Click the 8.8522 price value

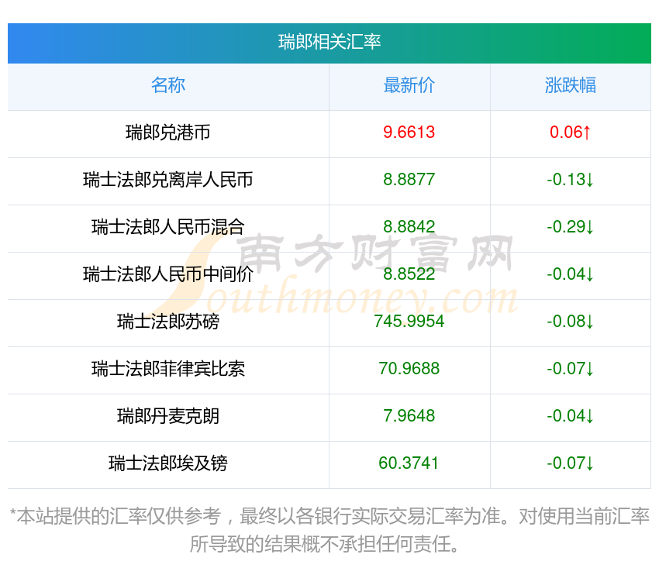[409, 274]
